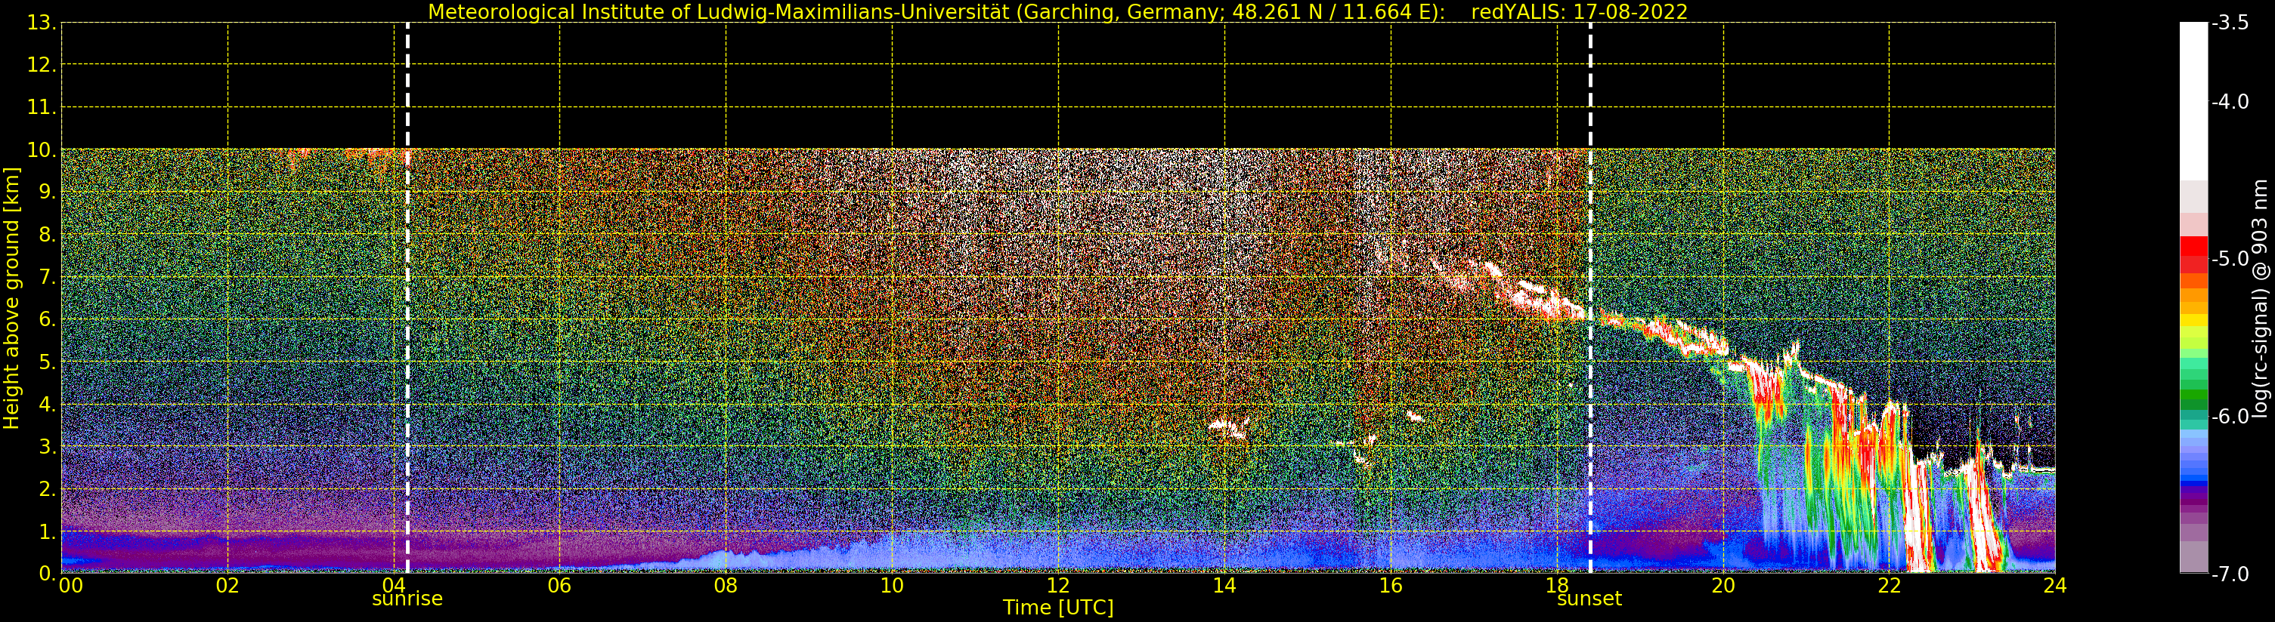Click the time axis tick label '00'
2275x622 pixels.
pyautogui.click(x=70, y=586)
